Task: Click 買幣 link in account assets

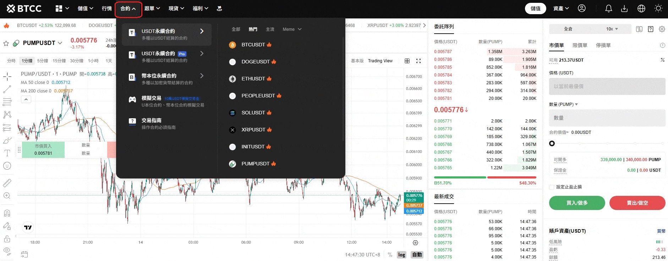Action: 661,231
